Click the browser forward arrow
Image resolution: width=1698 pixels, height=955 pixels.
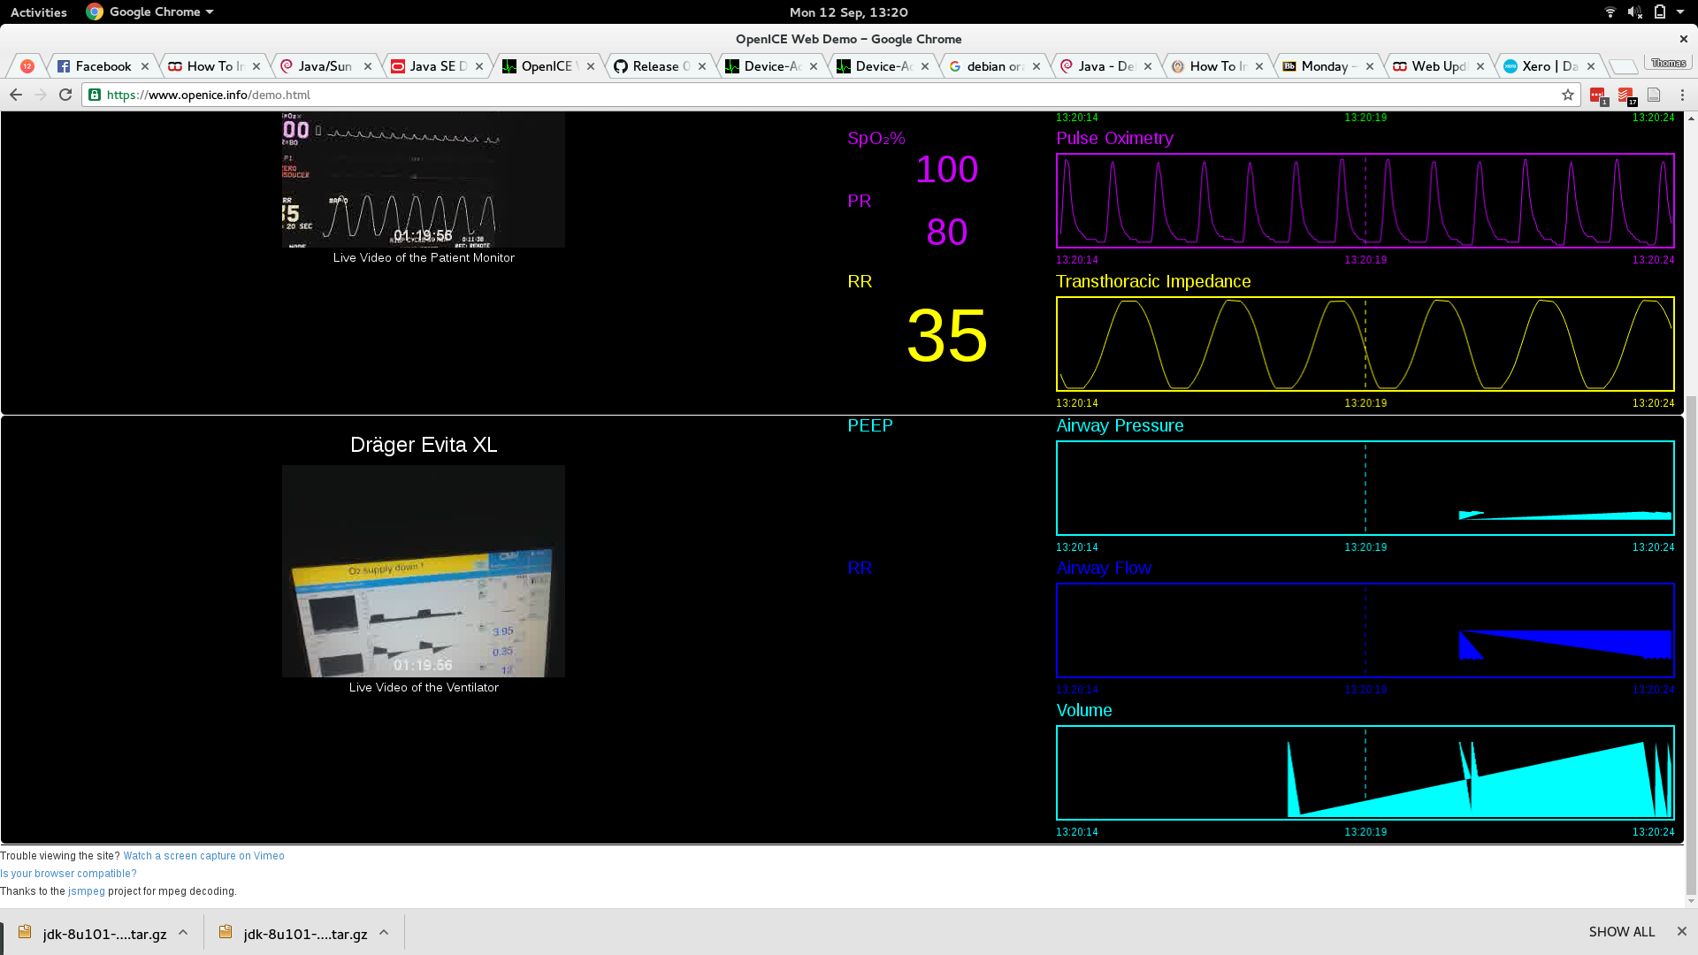(41, 95)
